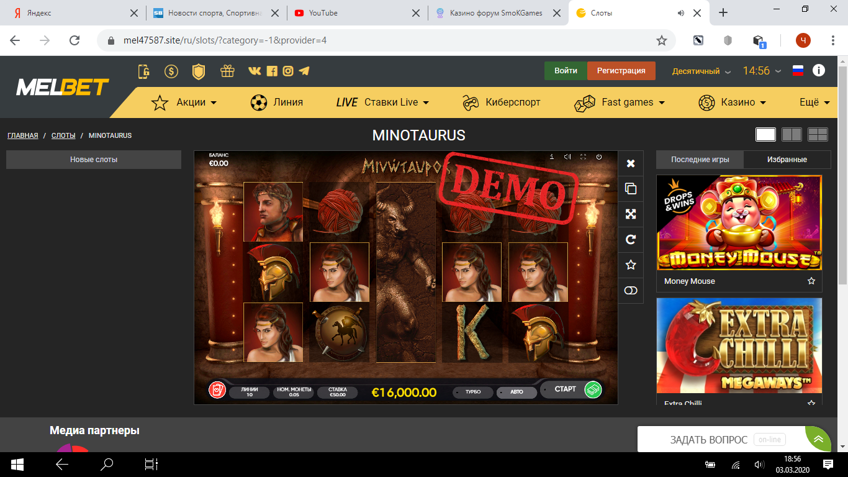Click the Russian flag language icon

798,71
